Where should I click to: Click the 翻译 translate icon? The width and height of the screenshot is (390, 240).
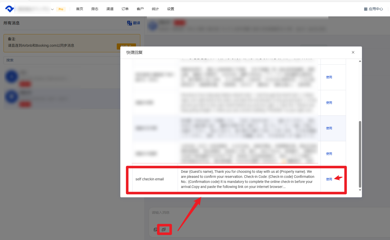point(129,23)
